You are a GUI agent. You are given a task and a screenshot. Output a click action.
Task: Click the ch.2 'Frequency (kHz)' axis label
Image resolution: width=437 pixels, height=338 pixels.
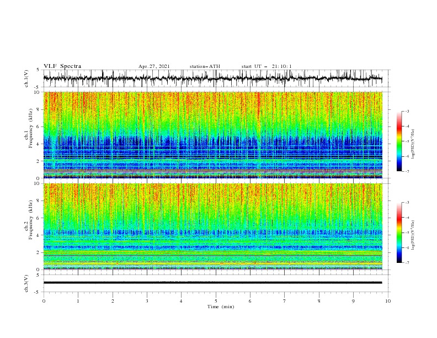[x=30, y=220]
